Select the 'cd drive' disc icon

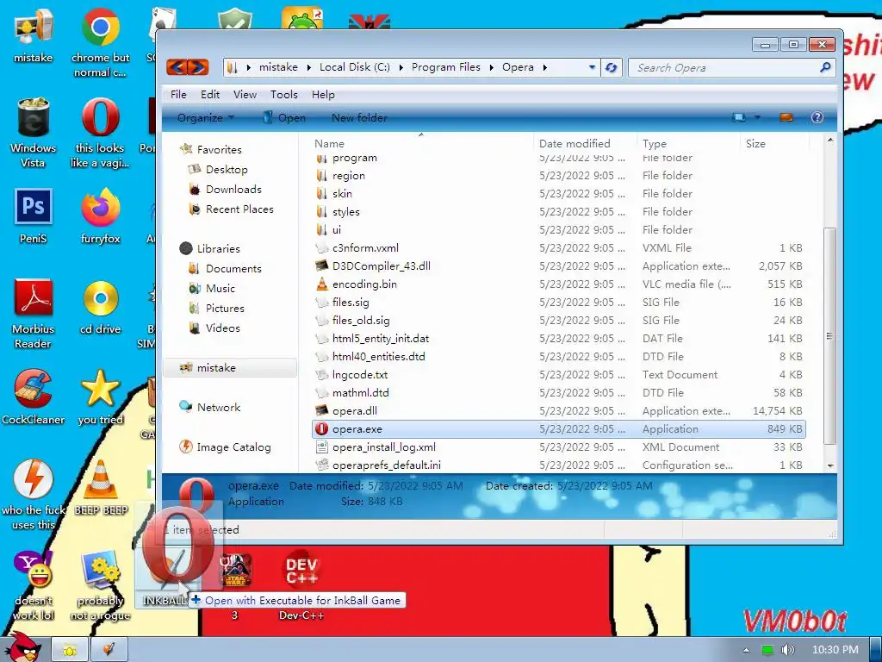coord(100,307)
